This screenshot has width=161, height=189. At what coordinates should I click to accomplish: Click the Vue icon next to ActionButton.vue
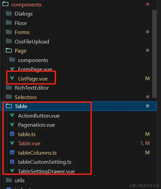pyautogui.click(x=12, y=115)
